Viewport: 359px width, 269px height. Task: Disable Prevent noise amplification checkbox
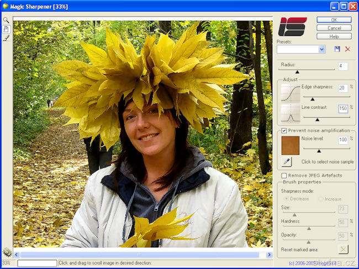point(284,130)
